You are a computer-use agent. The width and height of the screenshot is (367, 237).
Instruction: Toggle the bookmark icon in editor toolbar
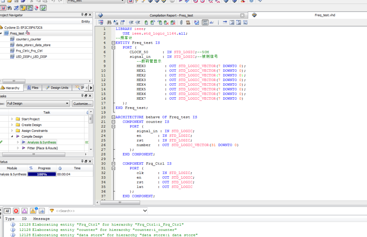click(146, 22)
